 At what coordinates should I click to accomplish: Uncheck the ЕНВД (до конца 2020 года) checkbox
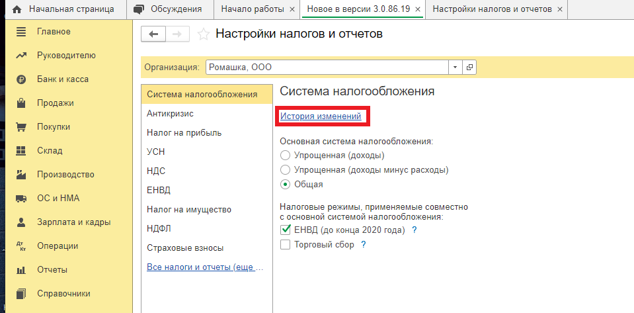click(286, 230)
